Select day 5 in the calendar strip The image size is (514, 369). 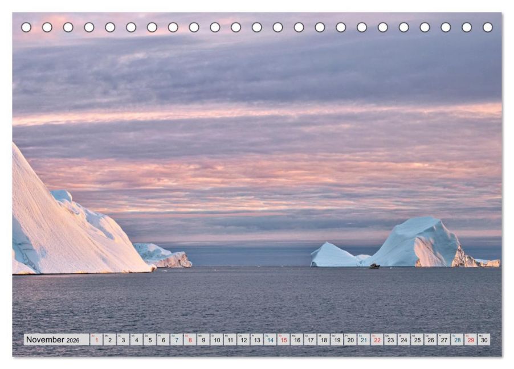click(150, 339)
